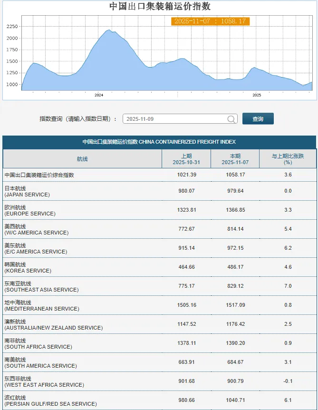Click Europe current value 1366.85
This screenshot has height=410, width=318.
[x=235, y=210]
